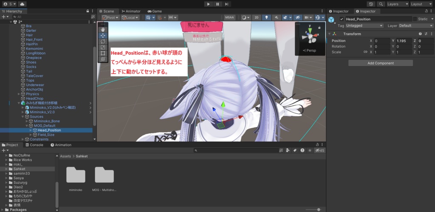Click the Project search by import log icon
435x212 pixels.
302,150
